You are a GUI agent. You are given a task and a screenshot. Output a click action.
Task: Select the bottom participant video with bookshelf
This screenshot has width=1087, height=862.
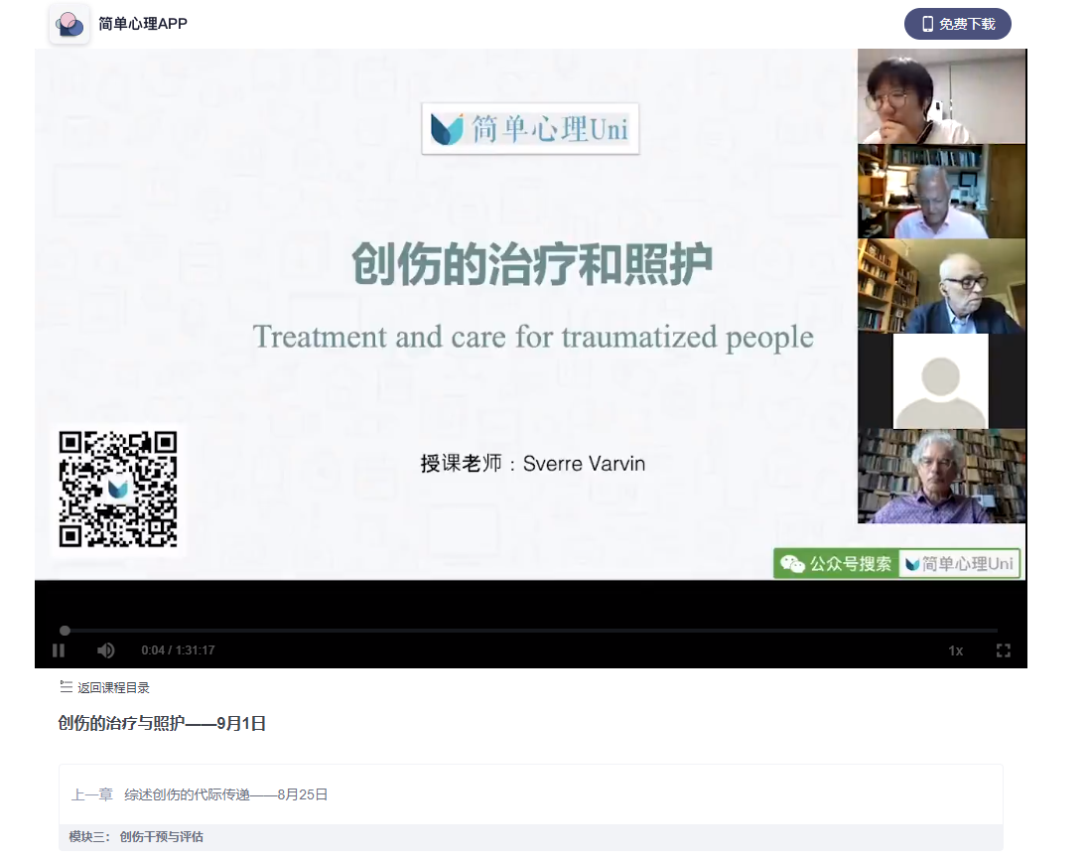[941, 476]
